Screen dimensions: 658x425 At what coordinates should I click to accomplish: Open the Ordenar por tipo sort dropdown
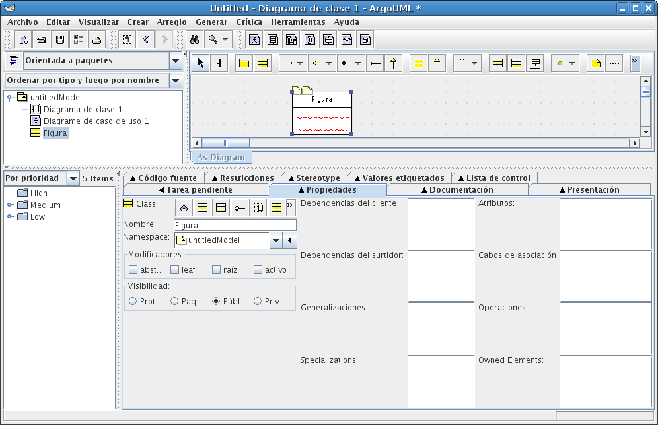tap(176, 81)
